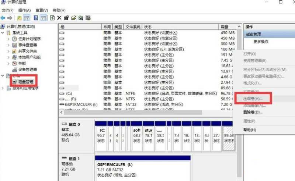The height and width of the screenshot is (181, 295).
Task: Click the Properties icon in the toolbar
Action: (x=66, y=18)
